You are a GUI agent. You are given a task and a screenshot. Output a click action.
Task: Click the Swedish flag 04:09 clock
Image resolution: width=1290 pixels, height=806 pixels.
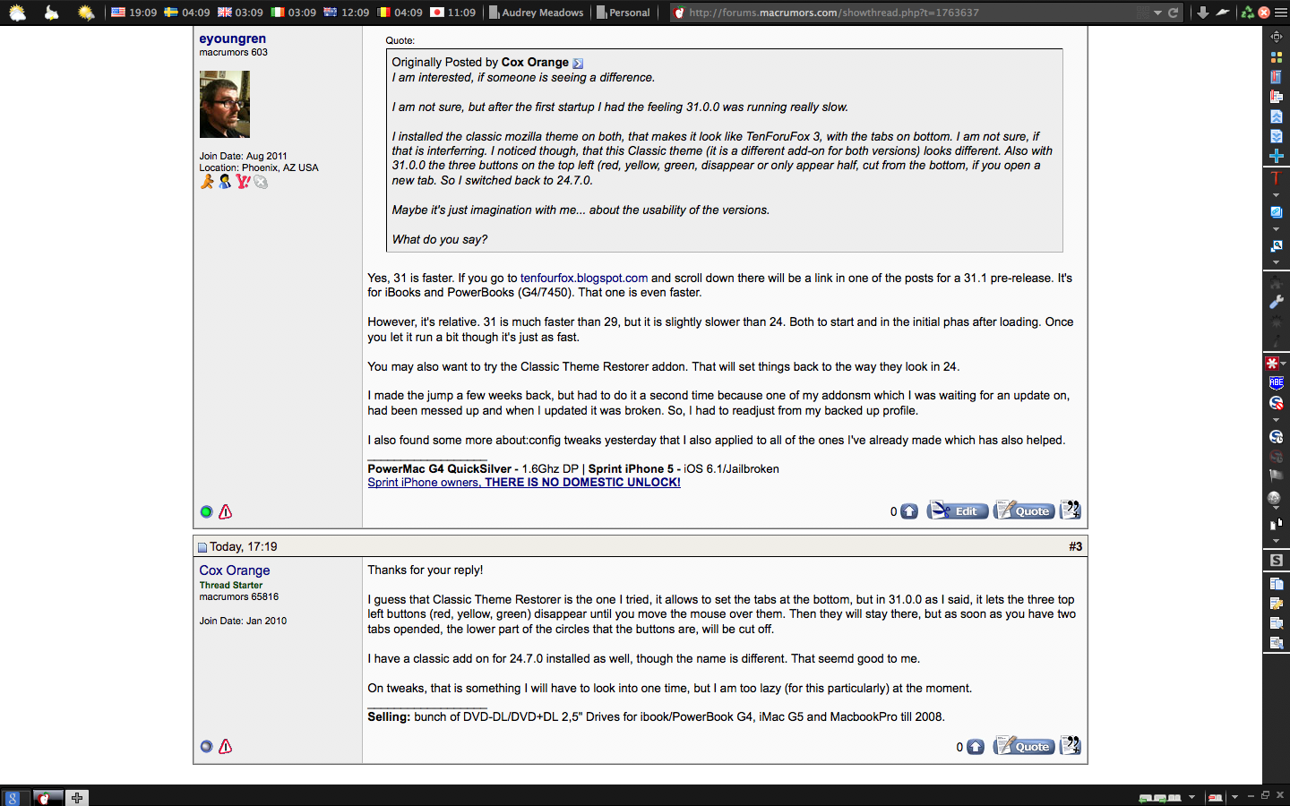(186, 13)
